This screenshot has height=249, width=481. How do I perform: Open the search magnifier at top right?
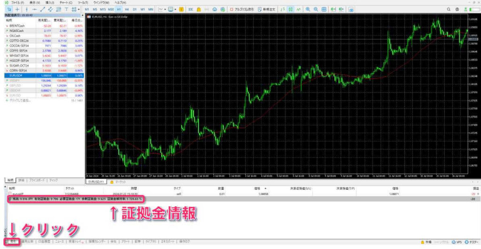pos(449,9)
